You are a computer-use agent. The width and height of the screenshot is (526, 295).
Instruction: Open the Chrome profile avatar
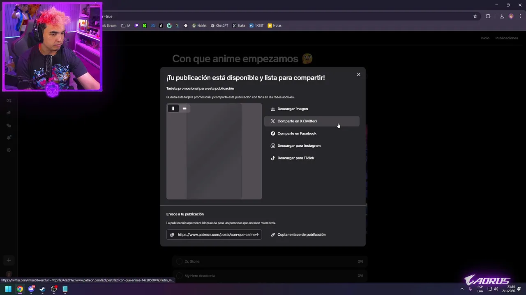tap(511, 16)
